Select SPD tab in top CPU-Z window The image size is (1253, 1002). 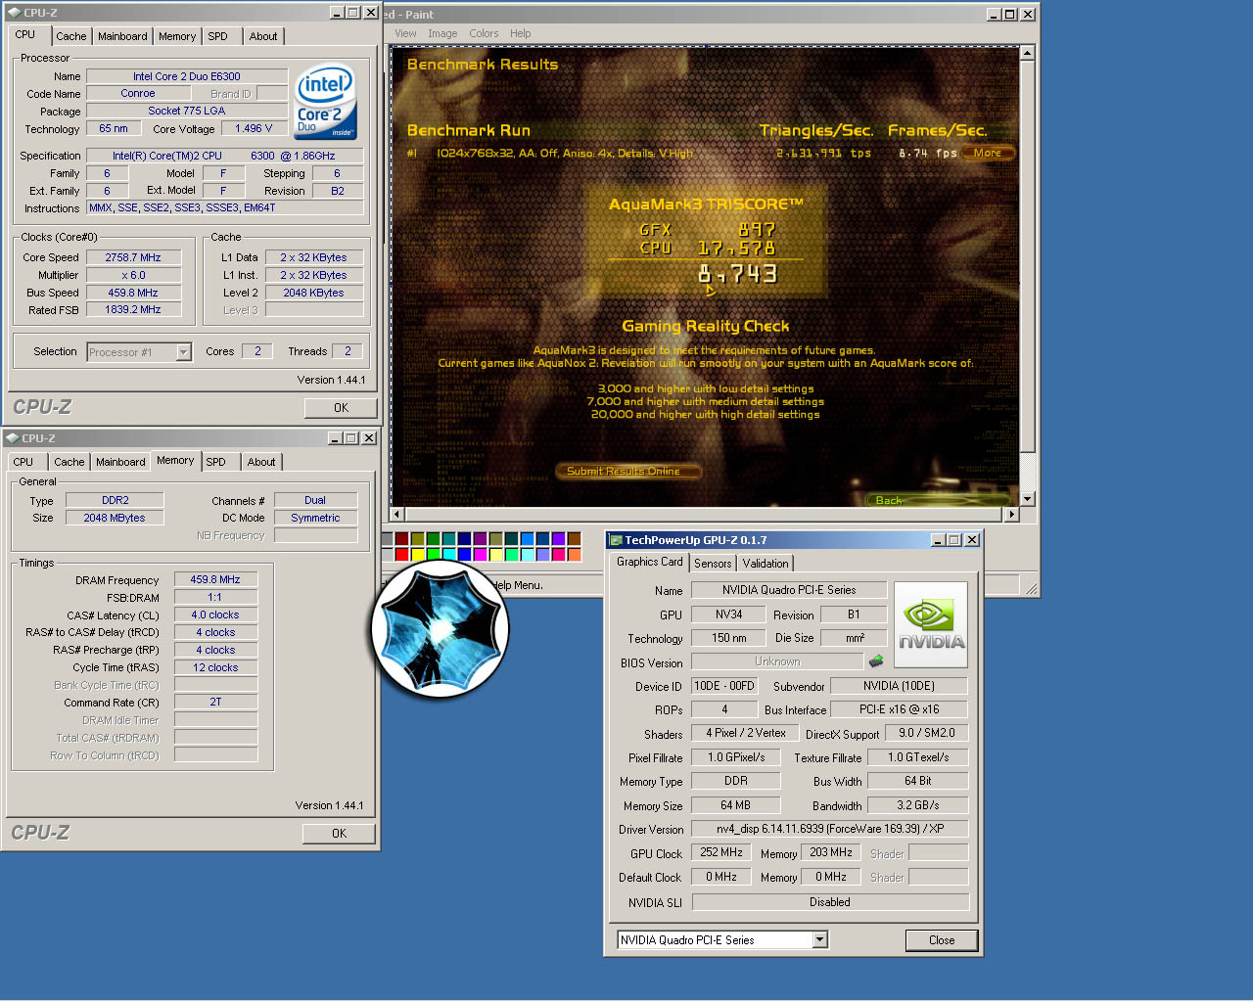217,36
